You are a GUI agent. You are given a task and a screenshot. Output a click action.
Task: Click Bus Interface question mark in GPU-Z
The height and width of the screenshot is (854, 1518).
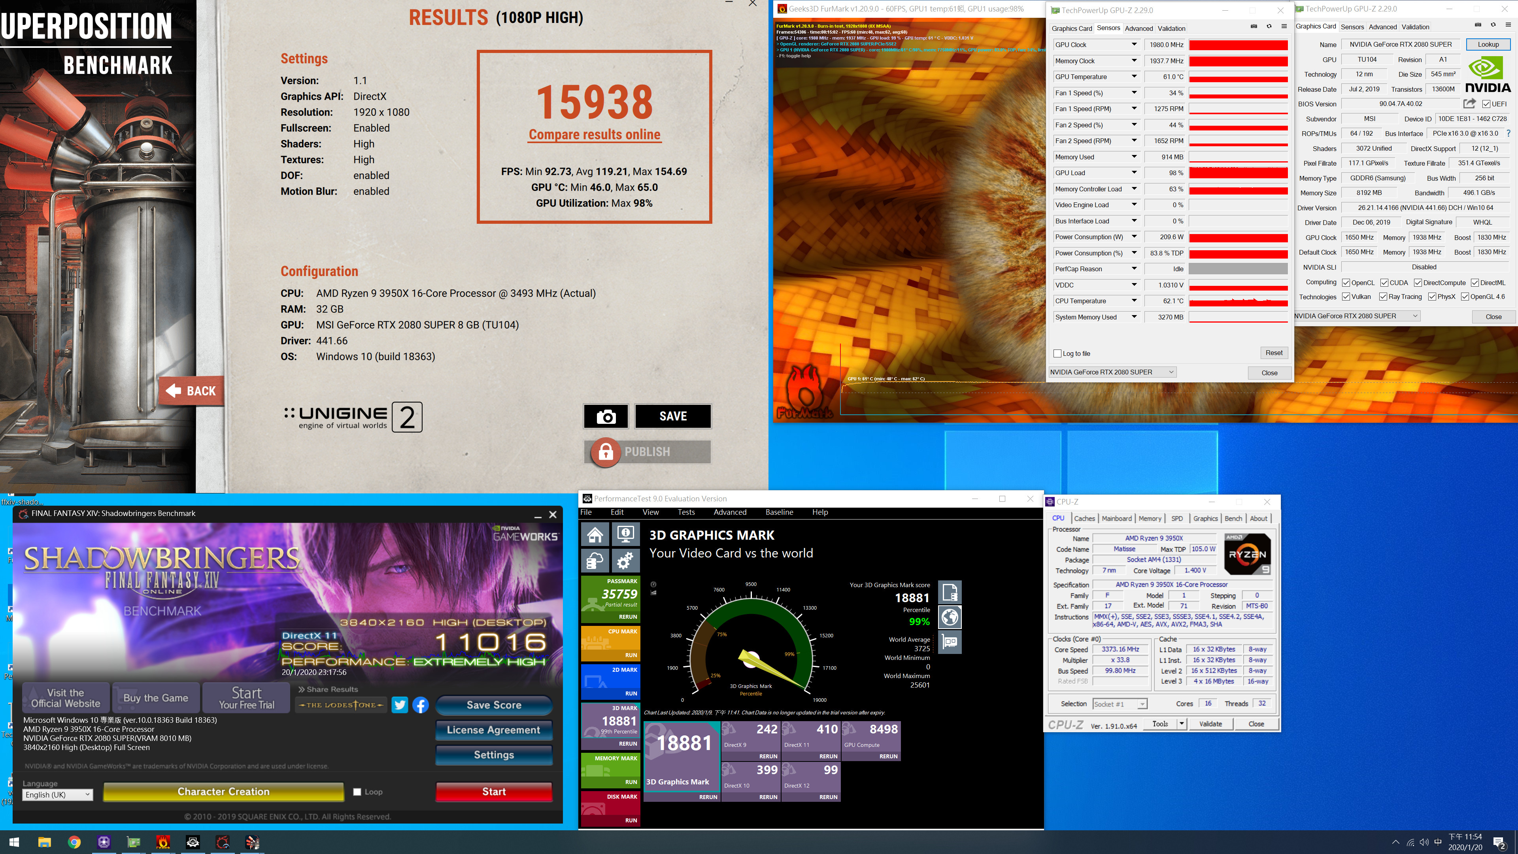1509,133
